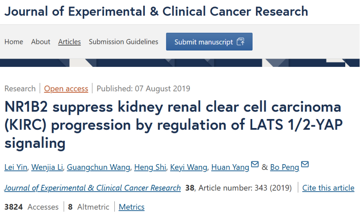Open Bo Peng author link

tap(285, 167)
